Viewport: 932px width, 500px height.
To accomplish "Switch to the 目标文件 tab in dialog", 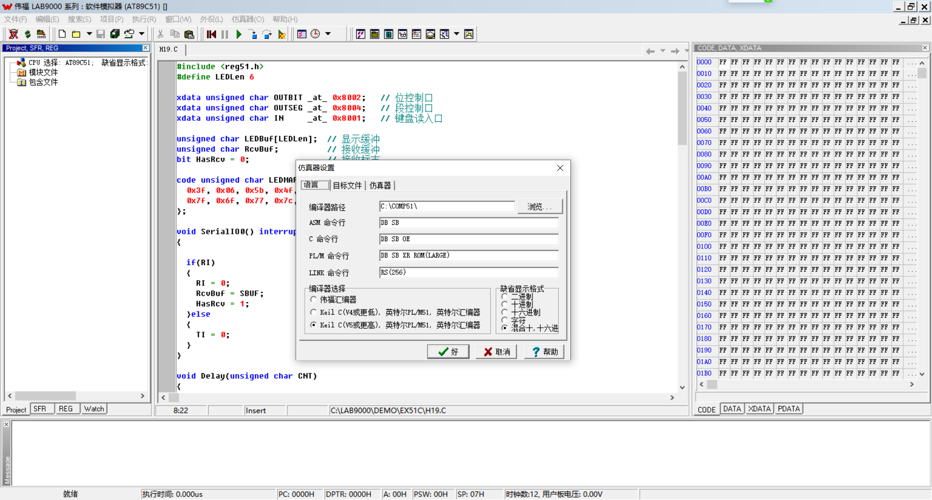I will coord(347,185).
